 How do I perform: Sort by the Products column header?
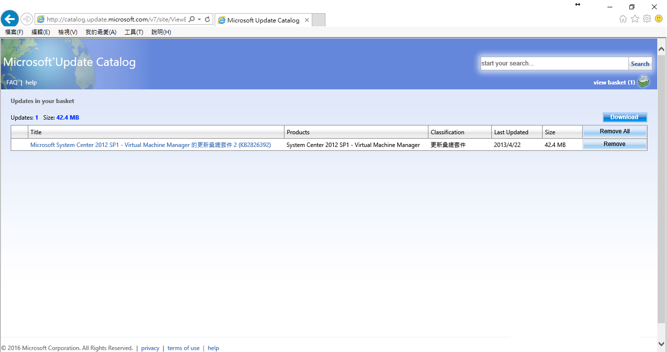click(x=356, y=132)
